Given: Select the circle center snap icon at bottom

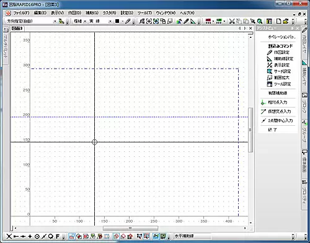Looking at the screenshot, I should coord(37,236).
